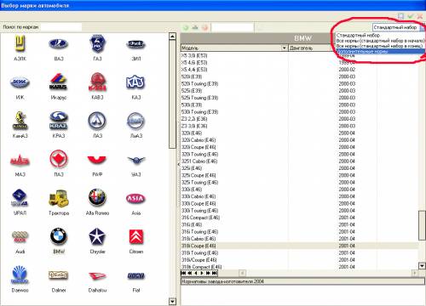The width and height of the screenshot is (426, 306).
Task: Click the horizontal scrollbar left arrow under table
Action: pyautogui.click(x=242, y=273)
